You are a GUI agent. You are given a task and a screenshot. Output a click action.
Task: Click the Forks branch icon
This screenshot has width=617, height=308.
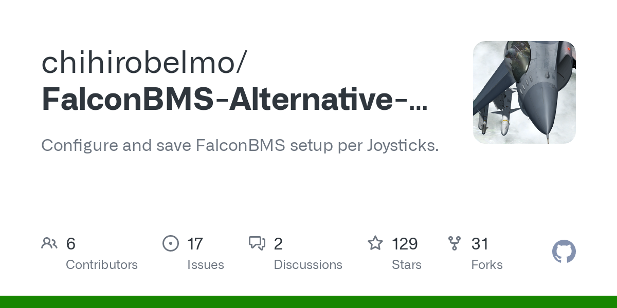455,243
